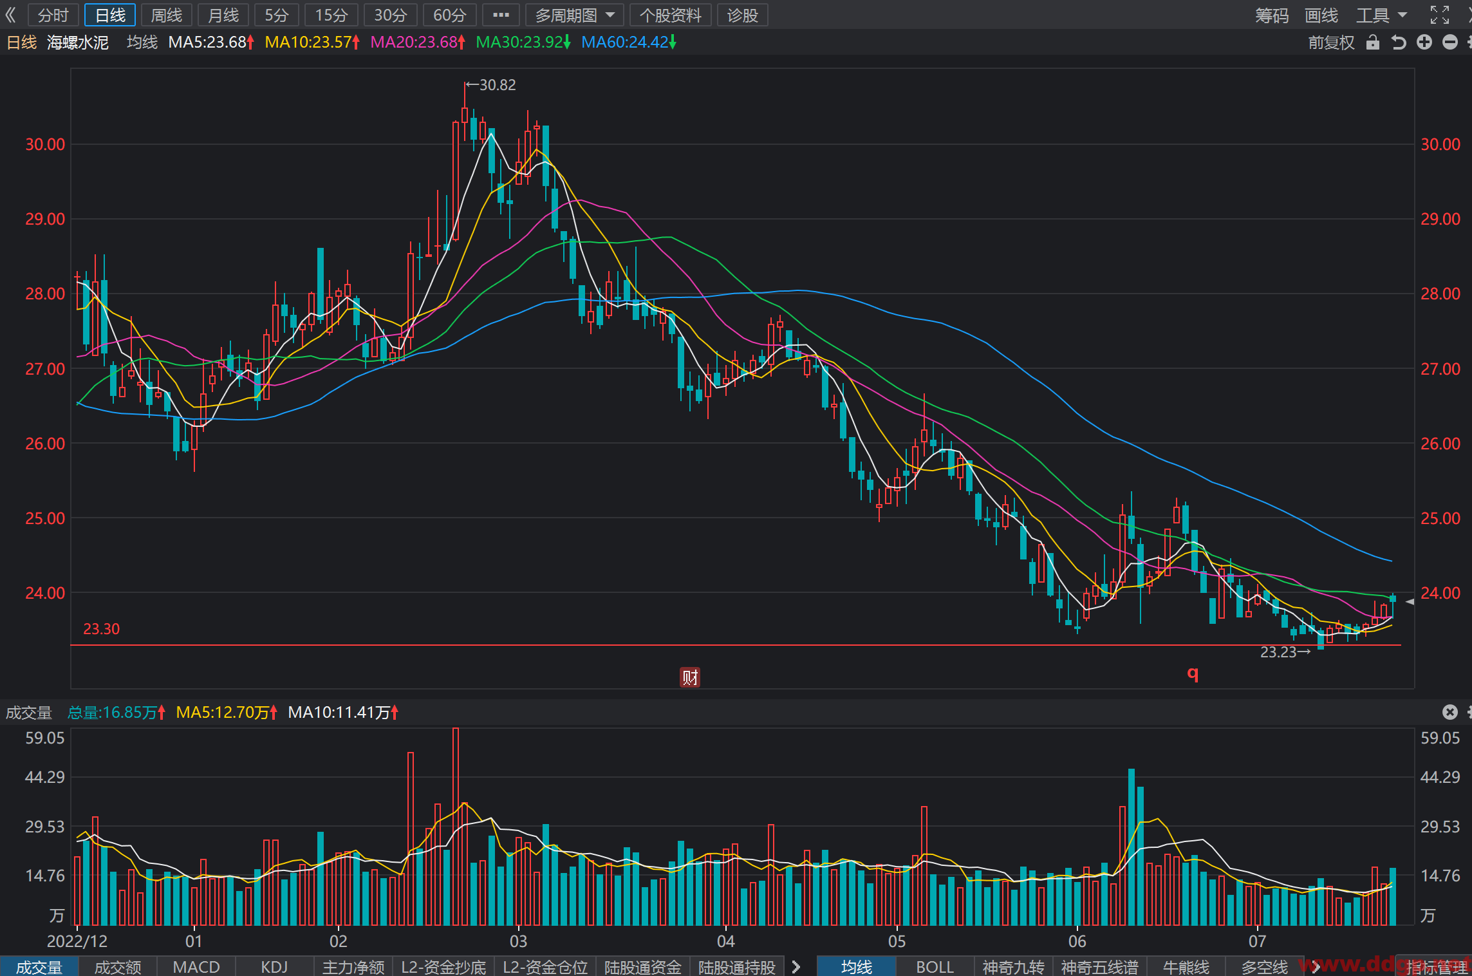
Task: Zoom out with the minus circle icon
Action: 1450,42
